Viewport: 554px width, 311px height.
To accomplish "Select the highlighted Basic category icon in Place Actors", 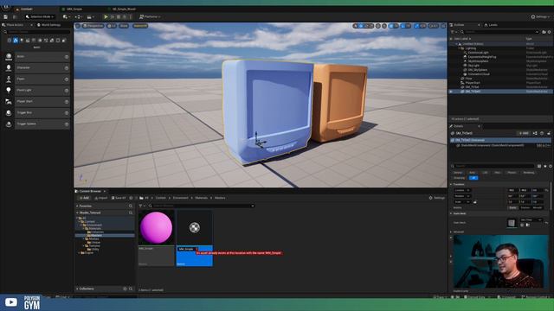I will pyautogui.click(x=16, y=41).
